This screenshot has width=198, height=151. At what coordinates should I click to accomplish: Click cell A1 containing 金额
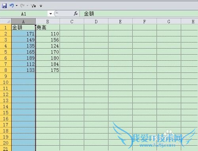pos(23,27)
